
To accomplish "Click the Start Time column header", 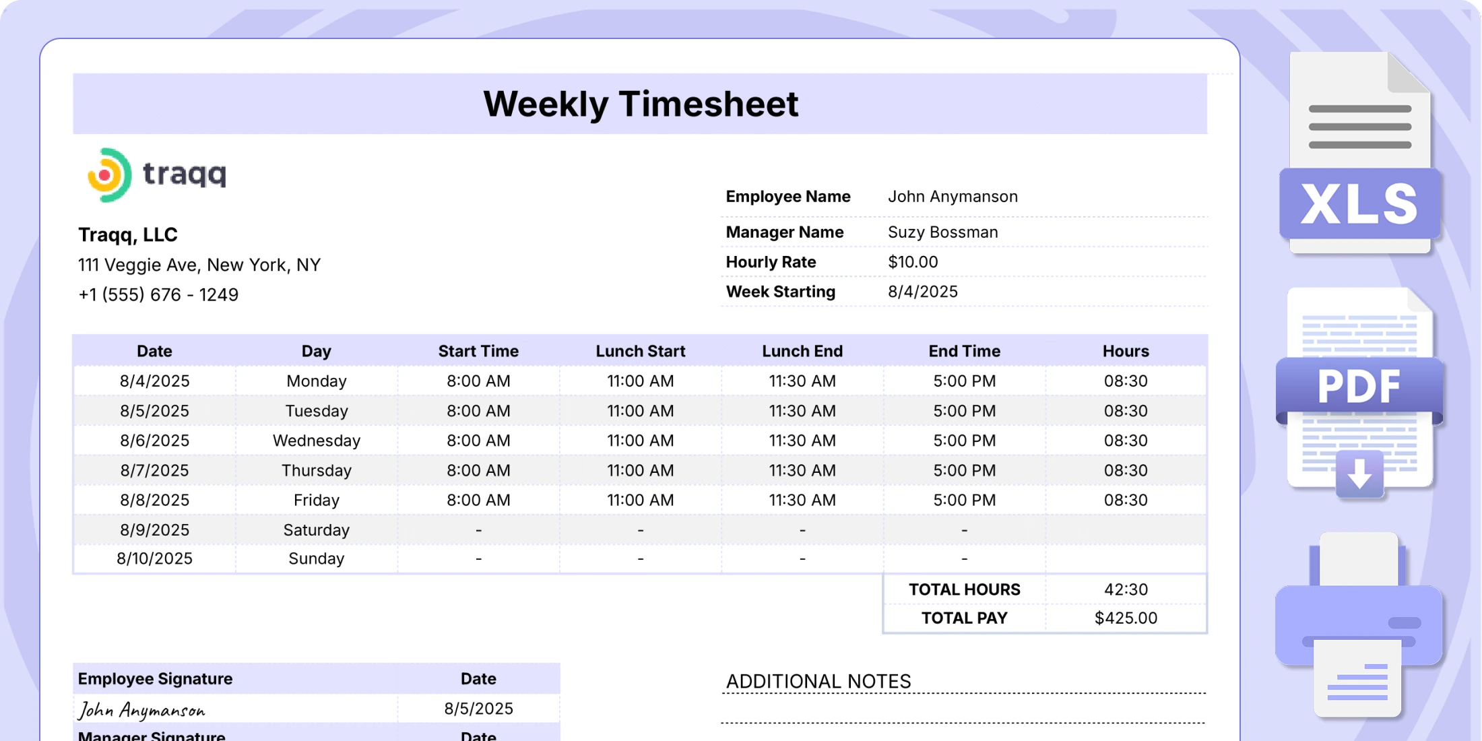I will (478, 351).
